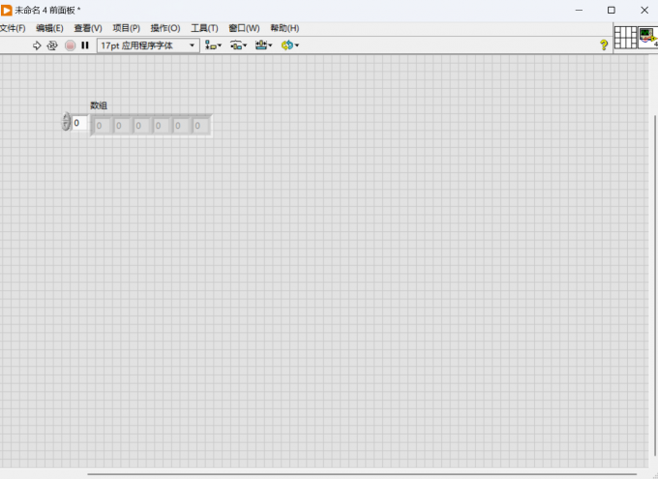Click the array index display field
This screenshot has width=658, height=479.
click(x=79, y=123)
